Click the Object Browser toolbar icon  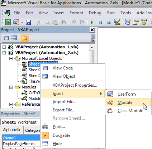point(144,22)
